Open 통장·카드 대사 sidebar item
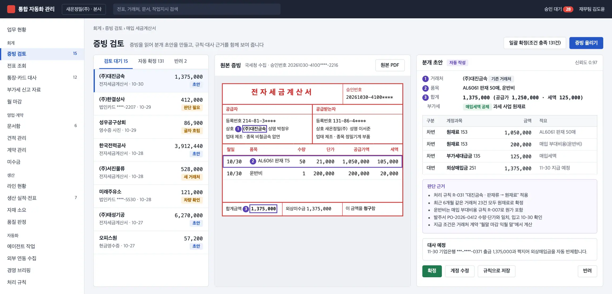Image resolution: width=612 pixels, height=294 pixels. pos(42,78)
